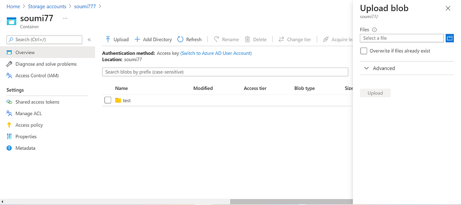
Task: Expand the Advanced section
Action: tap(407, 68)
